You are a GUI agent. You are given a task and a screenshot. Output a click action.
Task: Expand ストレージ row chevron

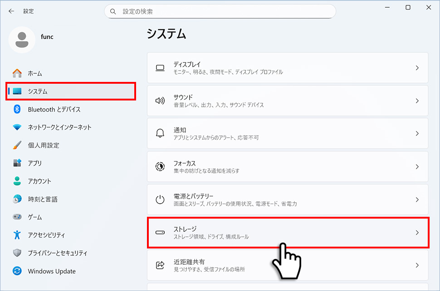(417, 233)
